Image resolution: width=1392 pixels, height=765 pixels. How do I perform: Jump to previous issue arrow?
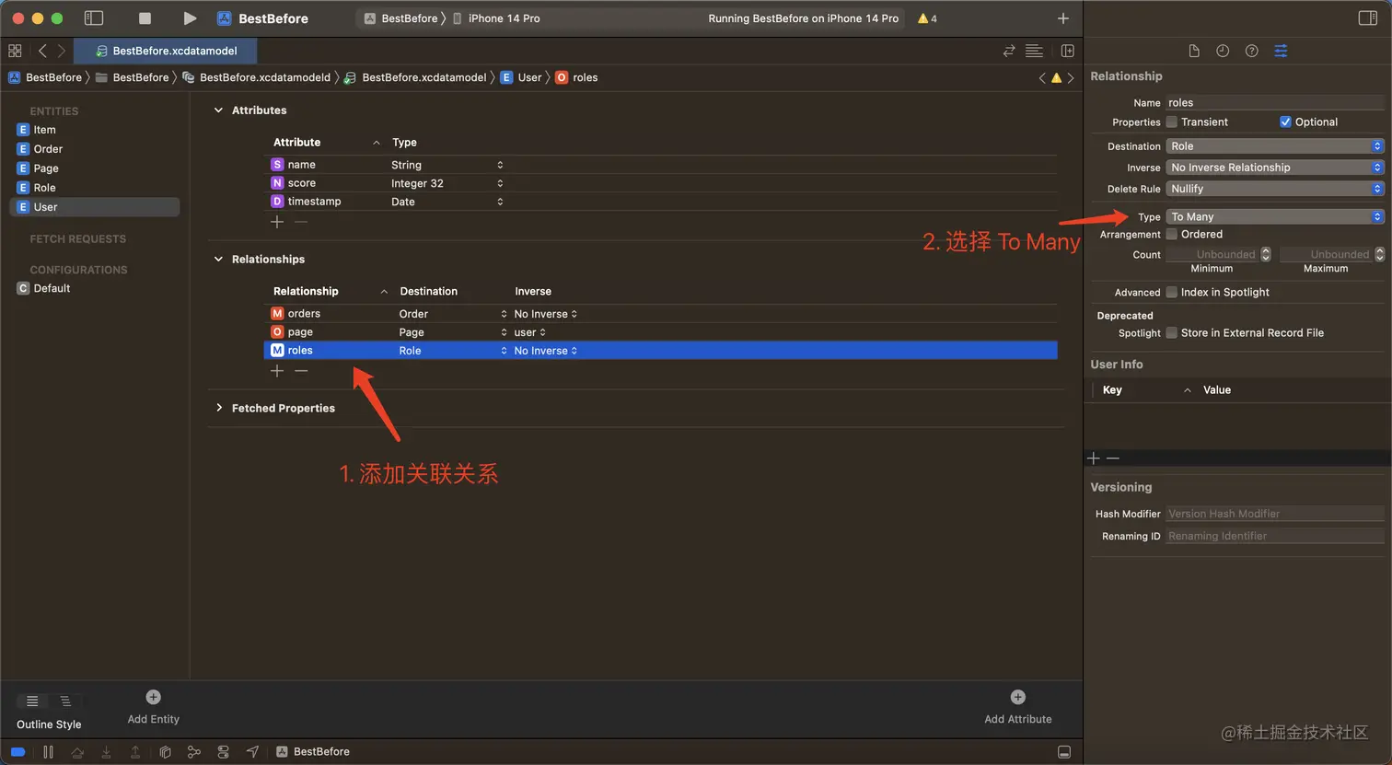[1042, 77]
